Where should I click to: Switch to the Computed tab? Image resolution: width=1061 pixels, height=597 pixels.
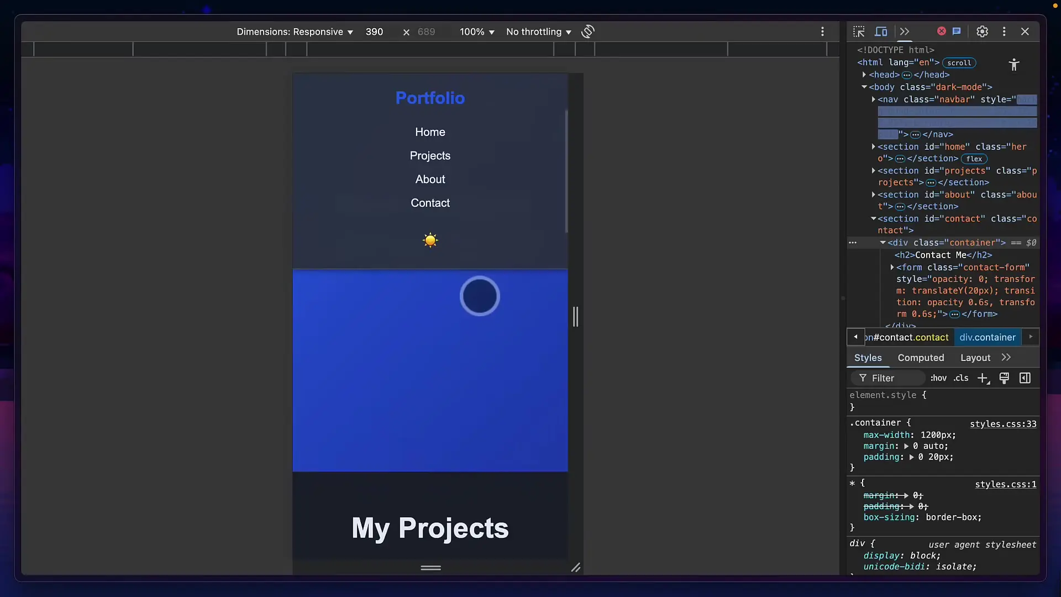click(x=921, y=358)
